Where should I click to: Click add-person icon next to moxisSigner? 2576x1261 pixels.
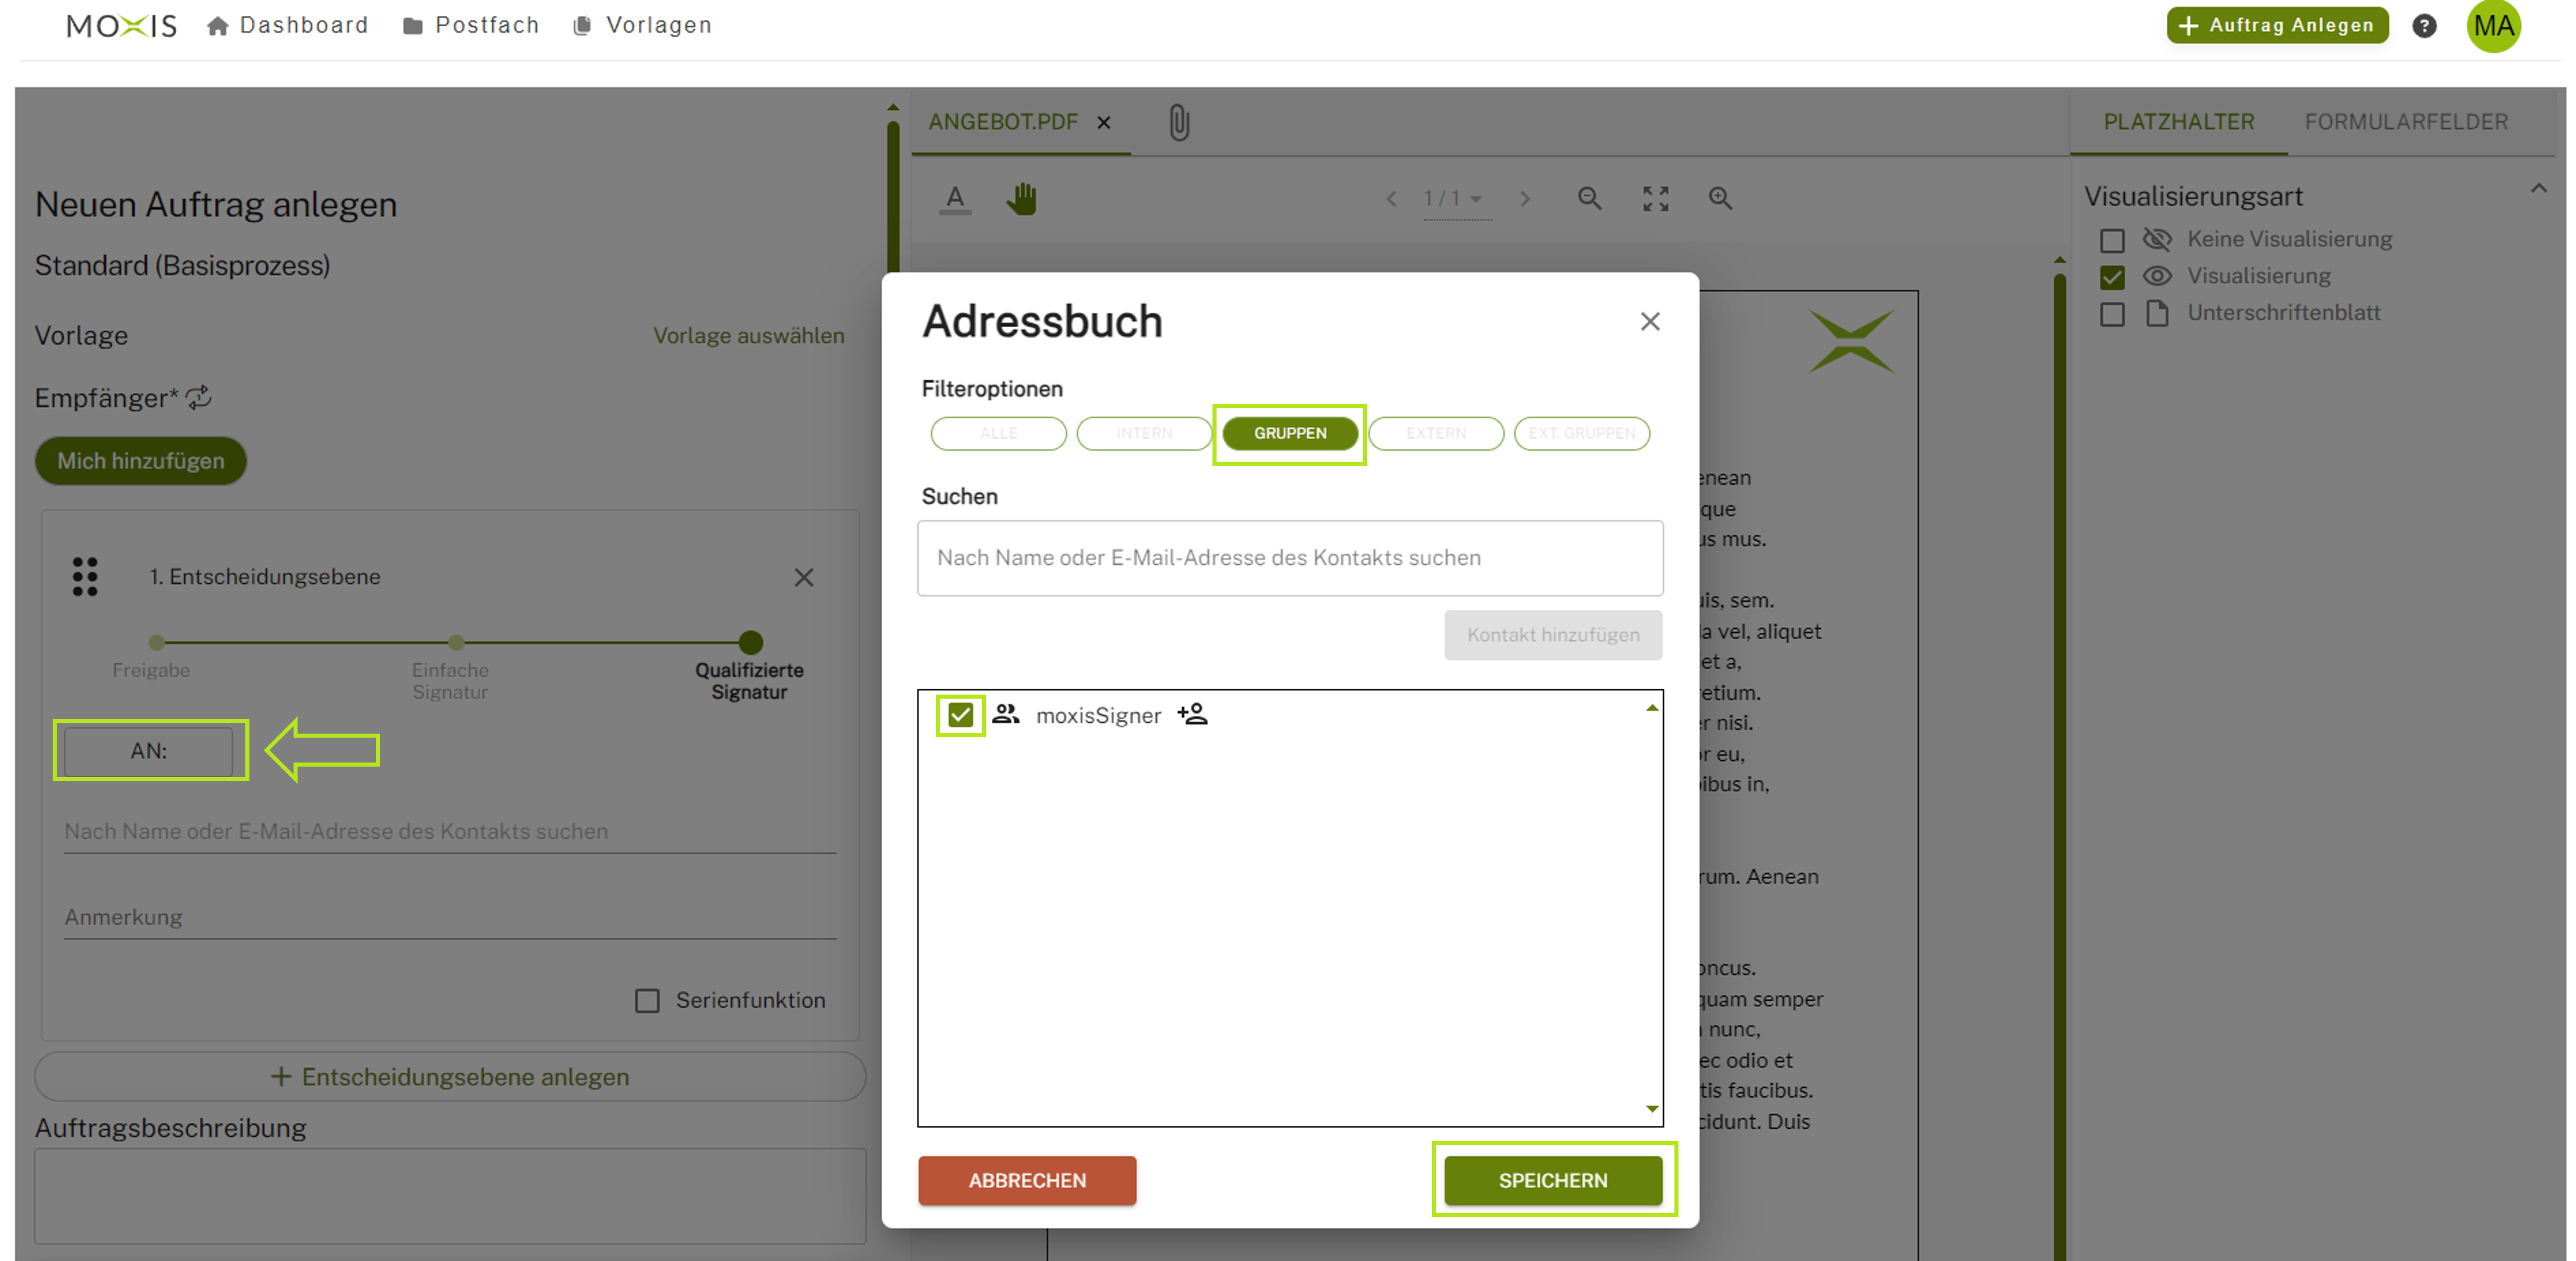click(1192, 714)
